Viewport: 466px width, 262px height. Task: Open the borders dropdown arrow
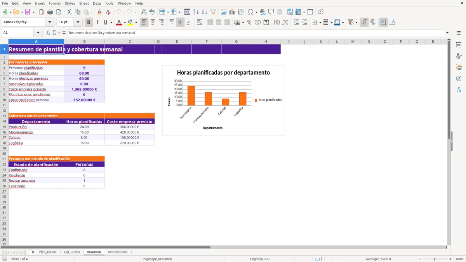click(x=320, y=23)
